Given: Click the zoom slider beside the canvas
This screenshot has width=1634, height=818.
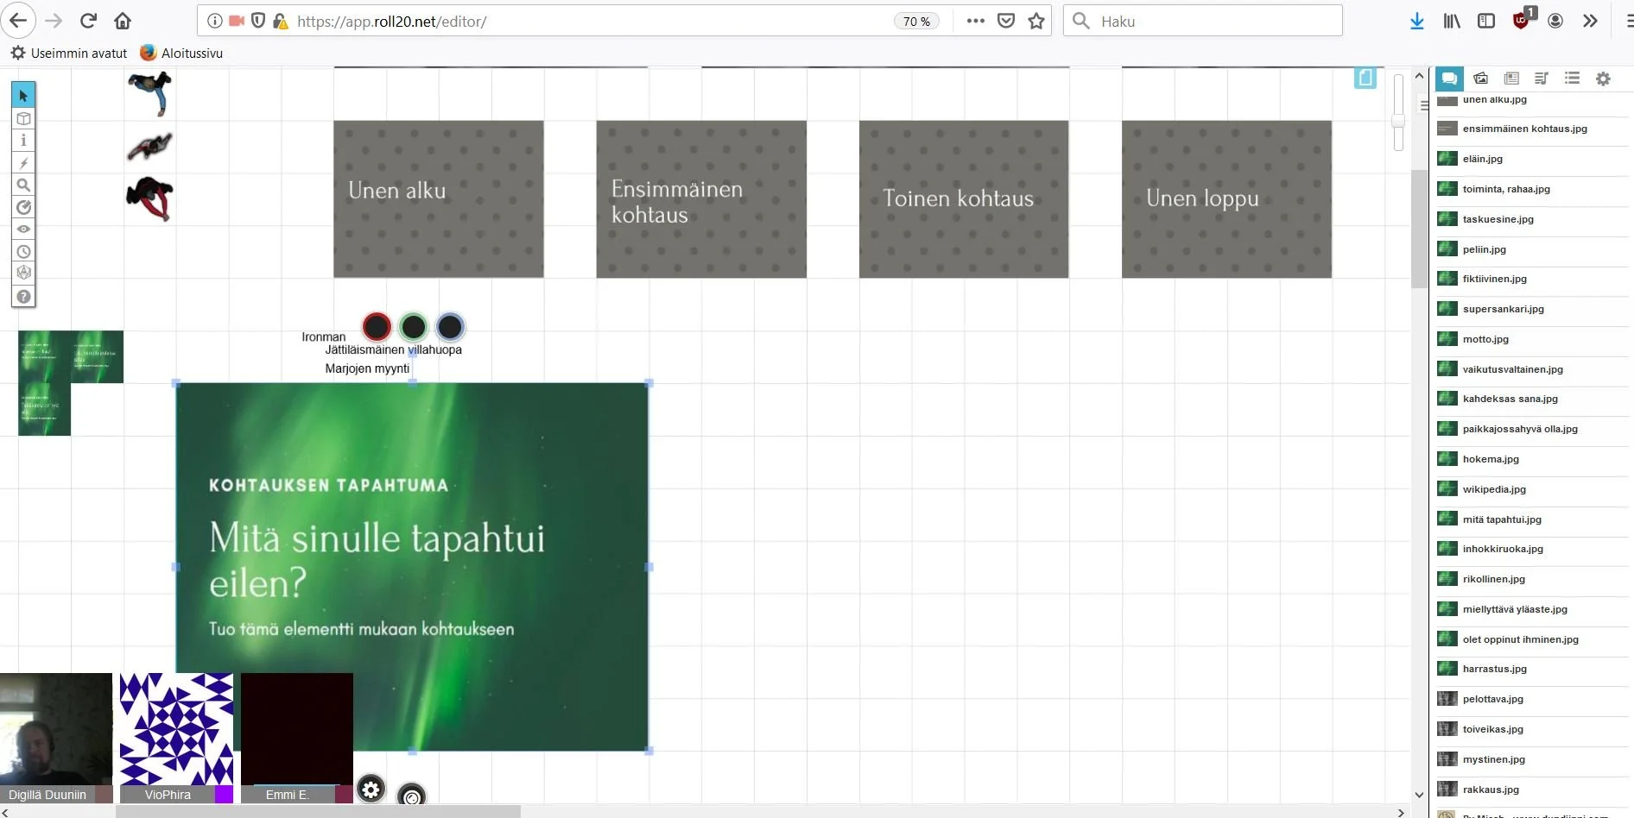Looking at the screenshot, I should coord(1398,112).
